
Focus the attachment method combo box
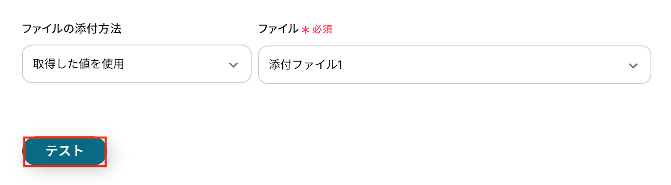(136, 64)
